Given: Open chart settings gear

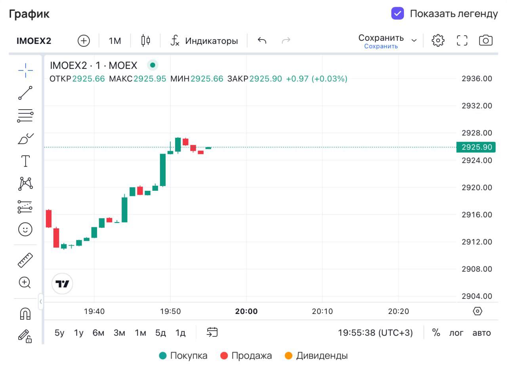Looking at the screenshot, I should click(438, 40).
